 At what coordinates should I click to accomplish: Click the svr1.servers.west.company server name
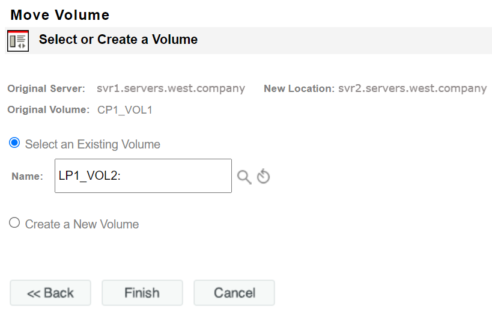pos(171,88)
